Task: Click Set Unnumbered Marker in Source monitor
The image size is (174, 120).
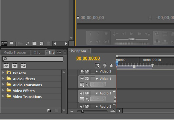Action: pos(106,34)
